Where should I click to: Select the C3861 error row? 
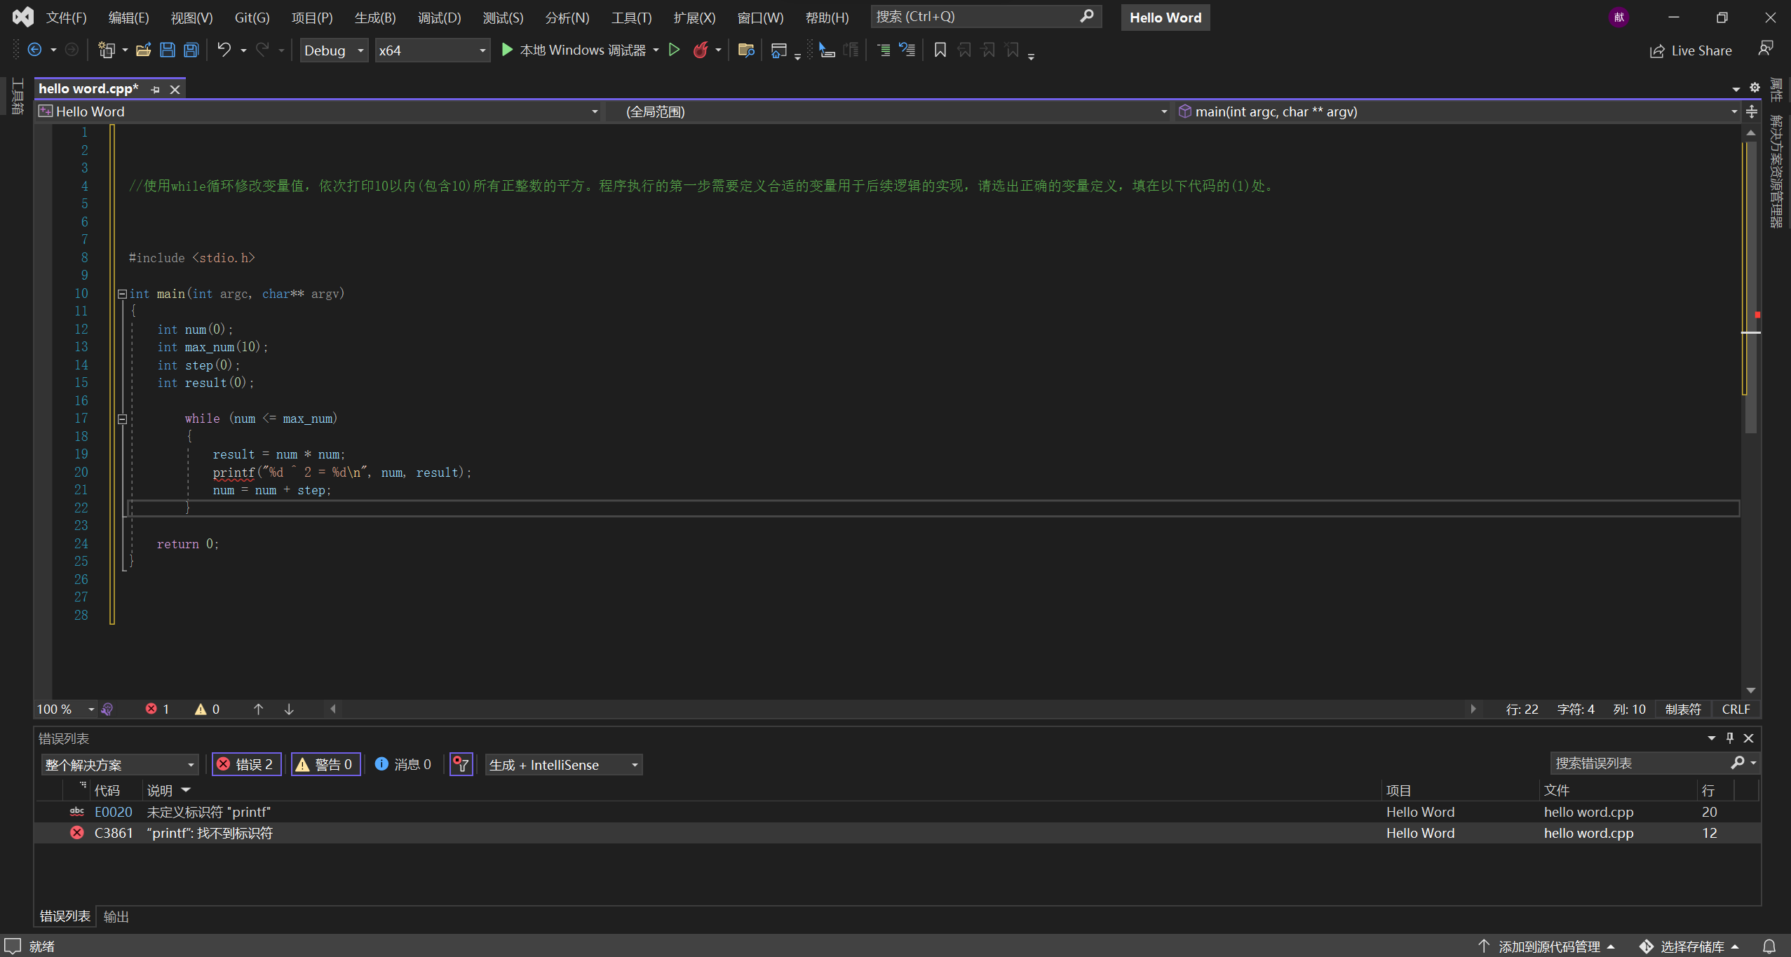click(x=896, y=833)
